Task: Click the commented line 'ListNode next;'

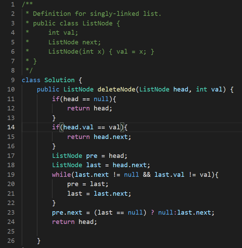Action: pyautogui.click(x=74, y=42)
